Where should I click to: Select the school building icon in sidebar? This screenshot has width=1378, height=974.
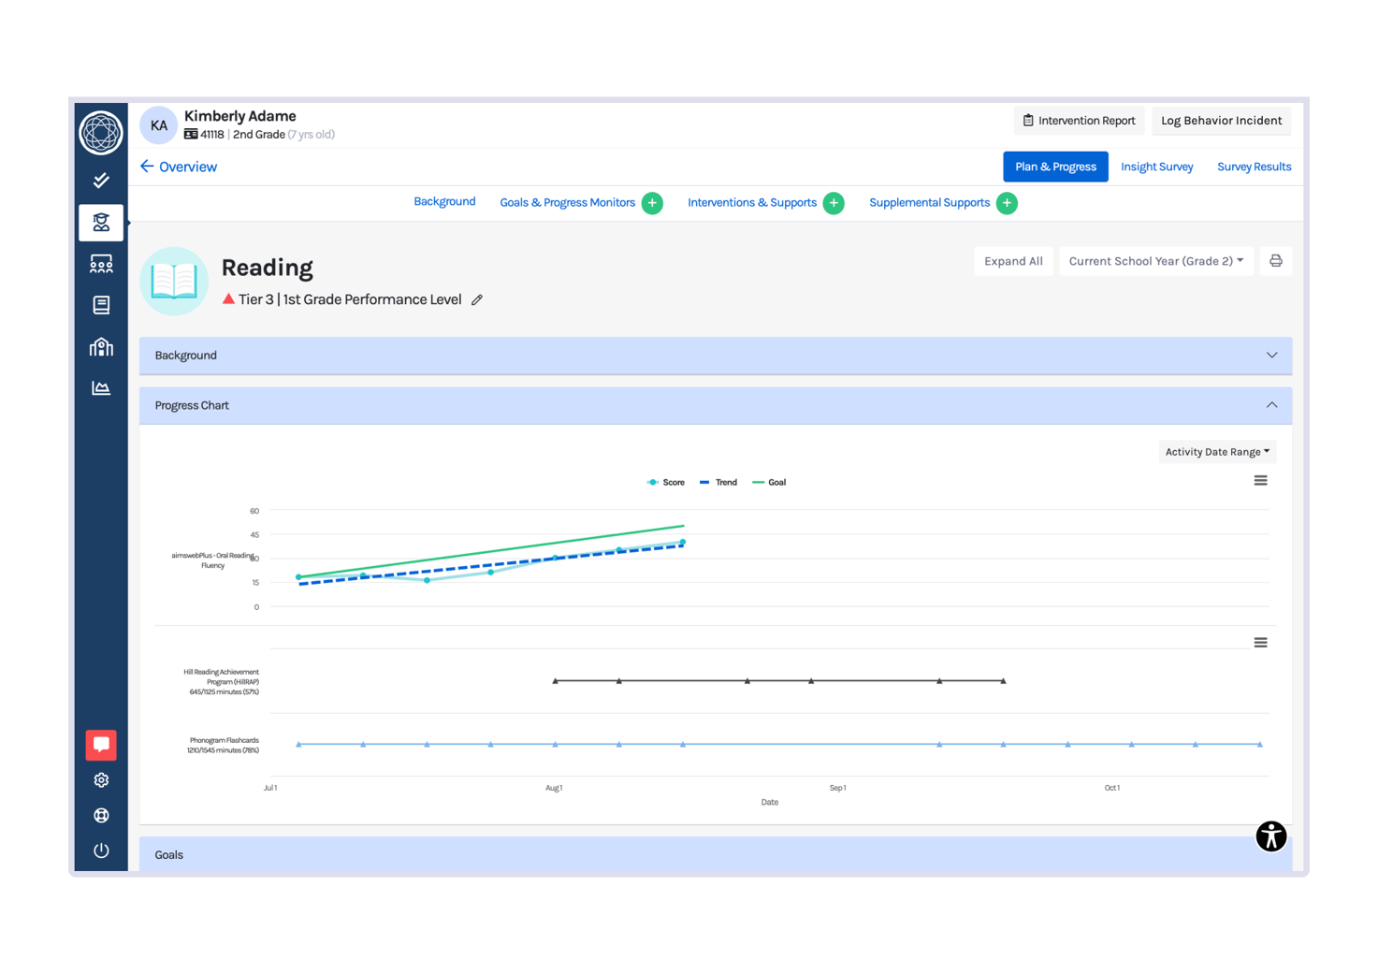[100, 346]
